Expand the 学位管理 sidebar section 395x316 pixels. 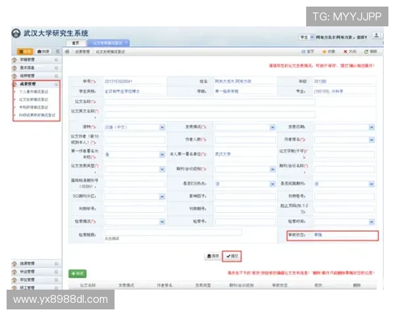coord(56,280)
